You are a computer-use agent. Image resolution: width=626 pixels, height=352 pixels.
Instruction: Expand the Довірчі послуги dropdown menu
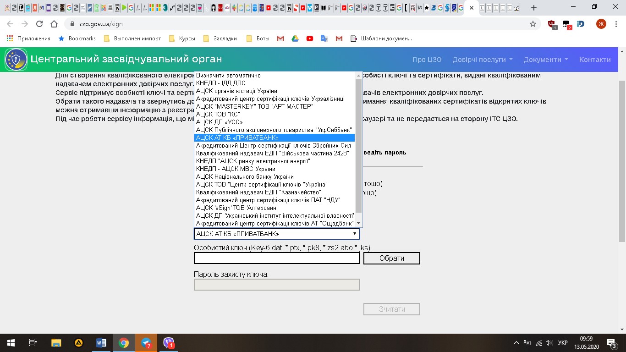point(482,60)
